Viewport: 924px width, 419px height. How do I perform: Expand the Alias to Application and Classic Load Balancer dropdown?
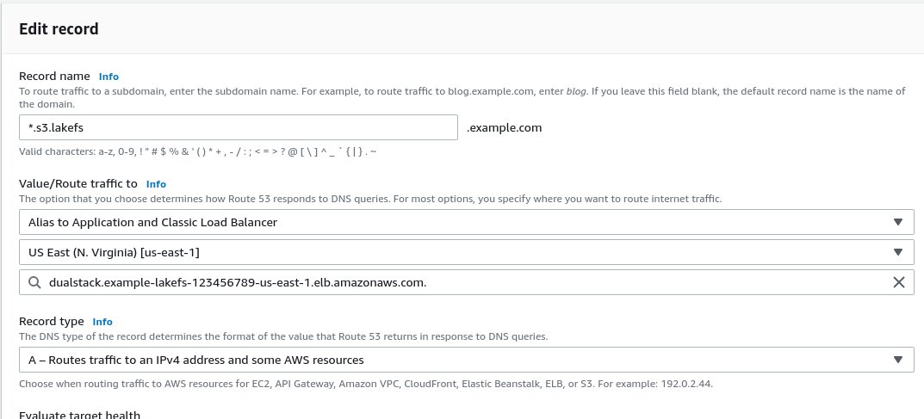[x=466, y=222]
